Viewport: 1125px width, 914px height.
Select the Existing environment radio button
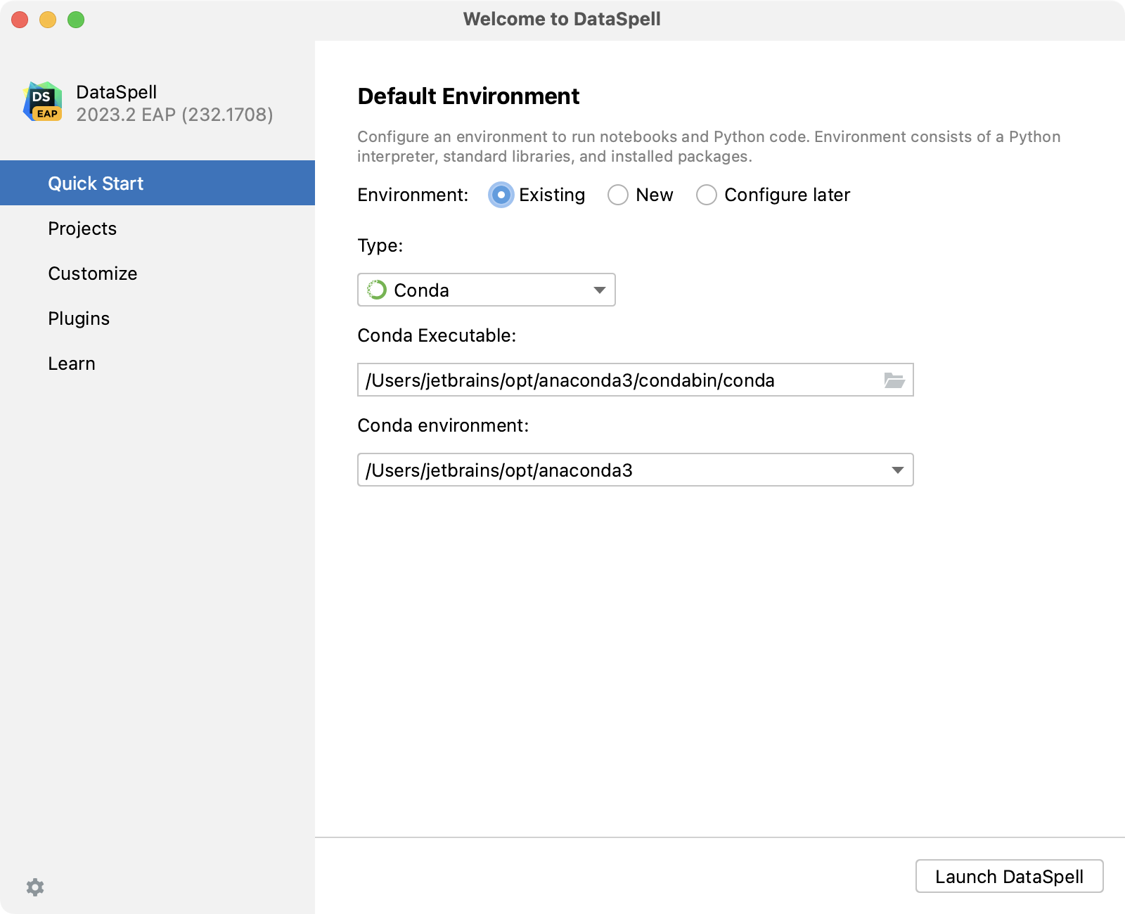coord(501,195)
